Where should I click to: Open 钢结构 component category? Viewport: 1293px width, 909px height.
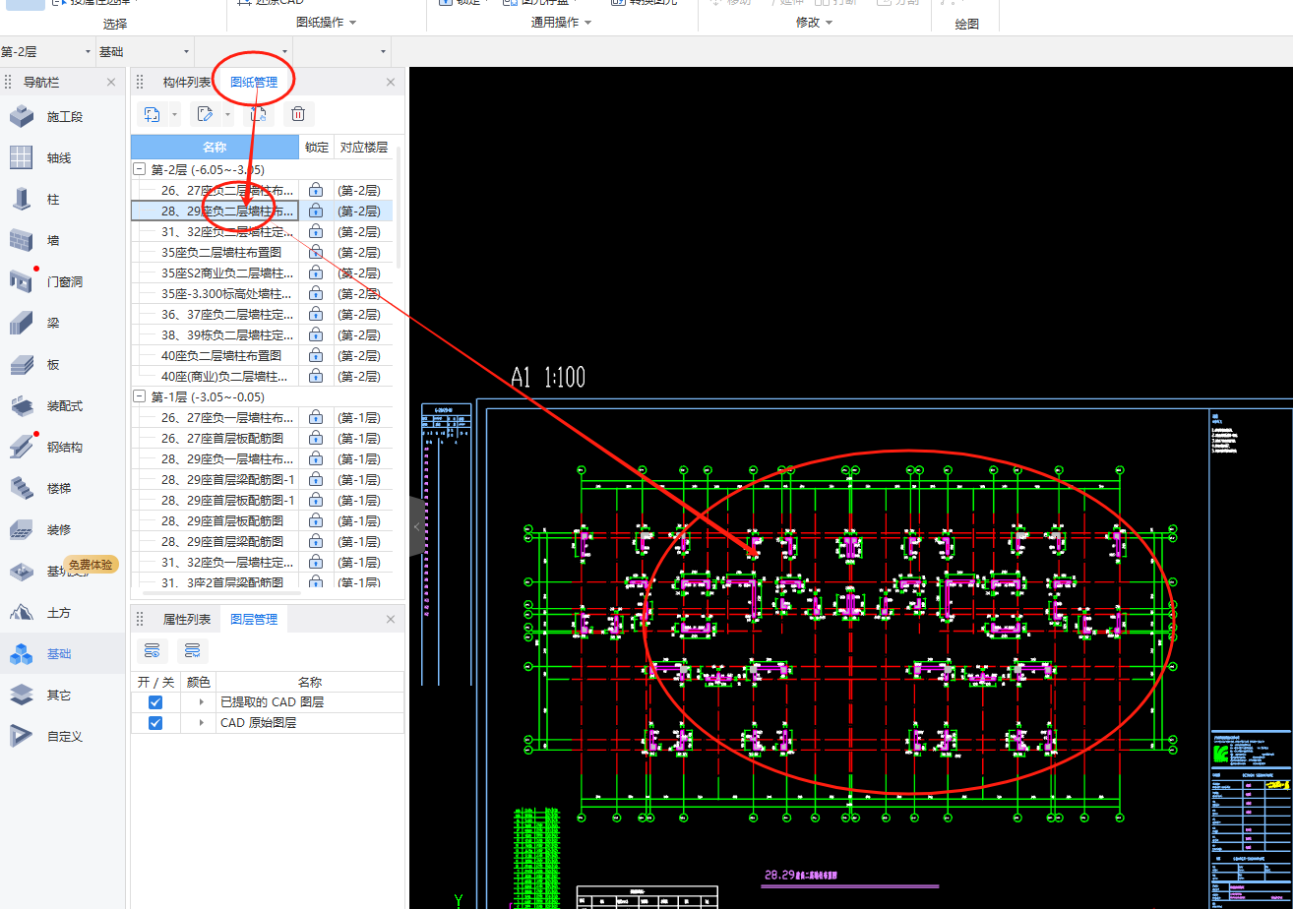[64, 448]
